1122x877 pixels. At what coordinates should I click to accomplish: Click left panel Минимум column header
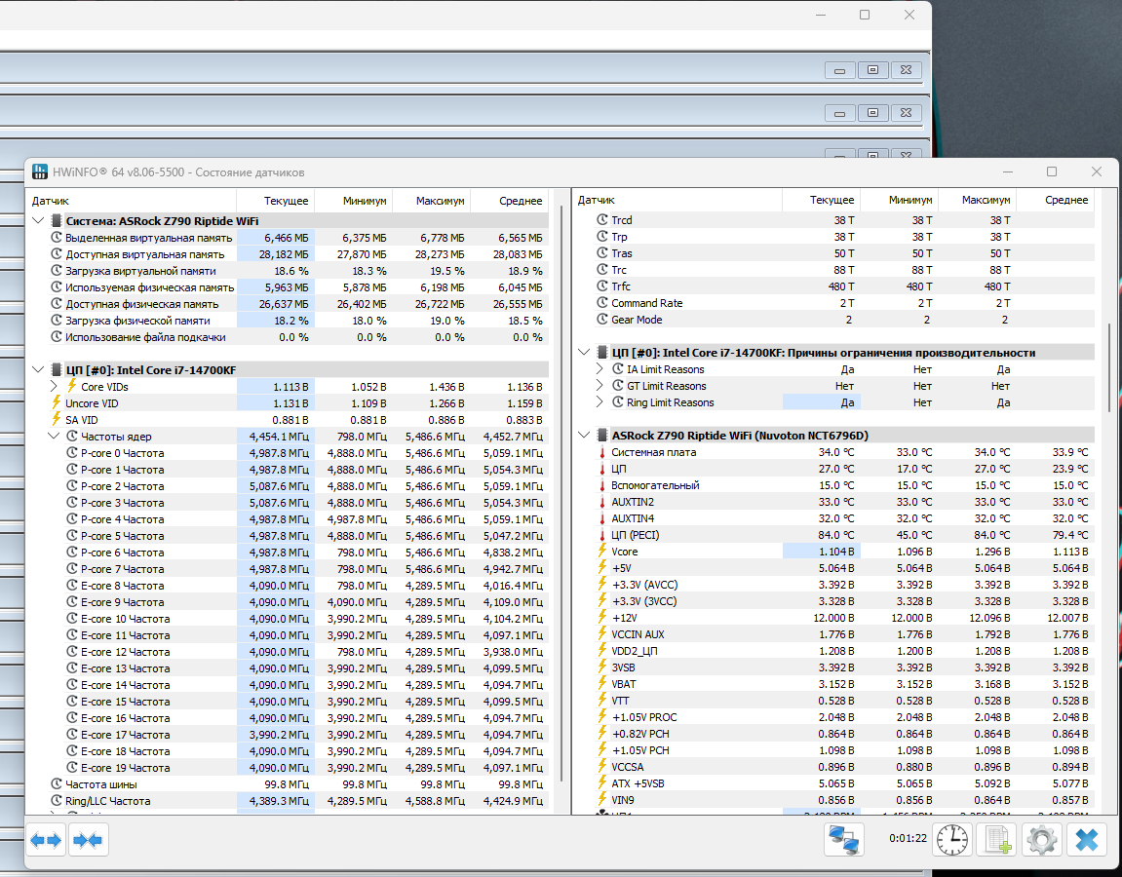(x=354, y=201)
